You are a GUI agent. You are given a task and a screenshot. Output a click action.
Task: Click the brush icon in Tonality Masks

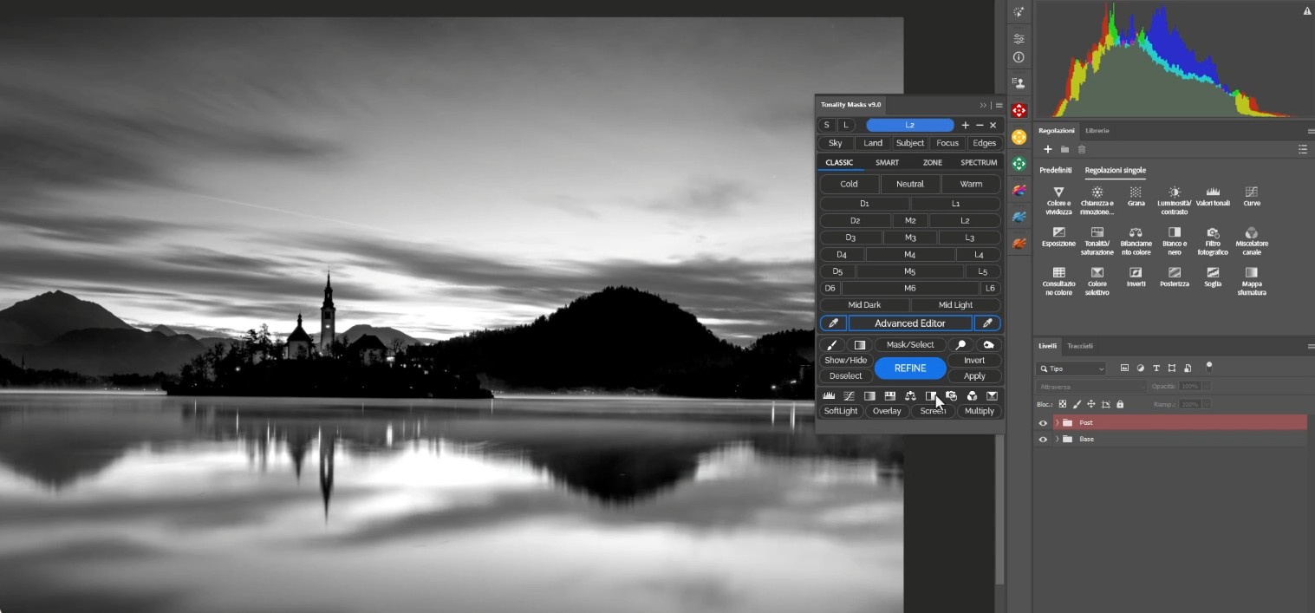tap(831, 345)
